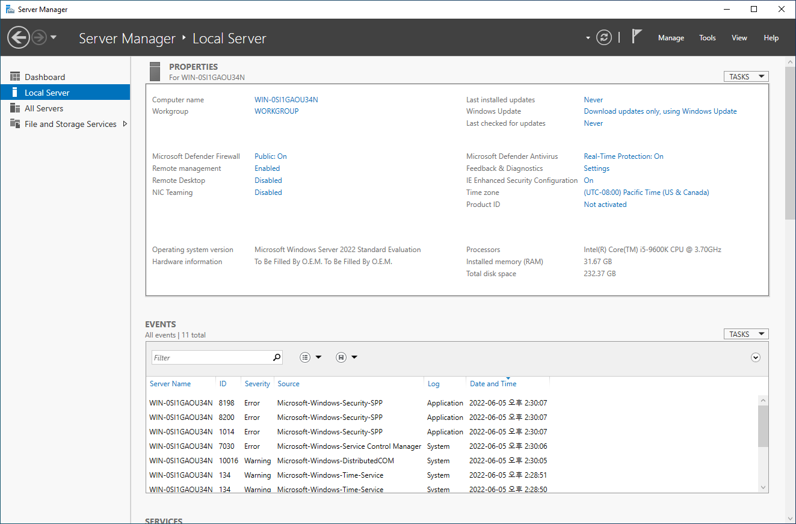This screenshot has width=796, height=524.
Task: Expand events filter with chevron button
Action: 756,357
